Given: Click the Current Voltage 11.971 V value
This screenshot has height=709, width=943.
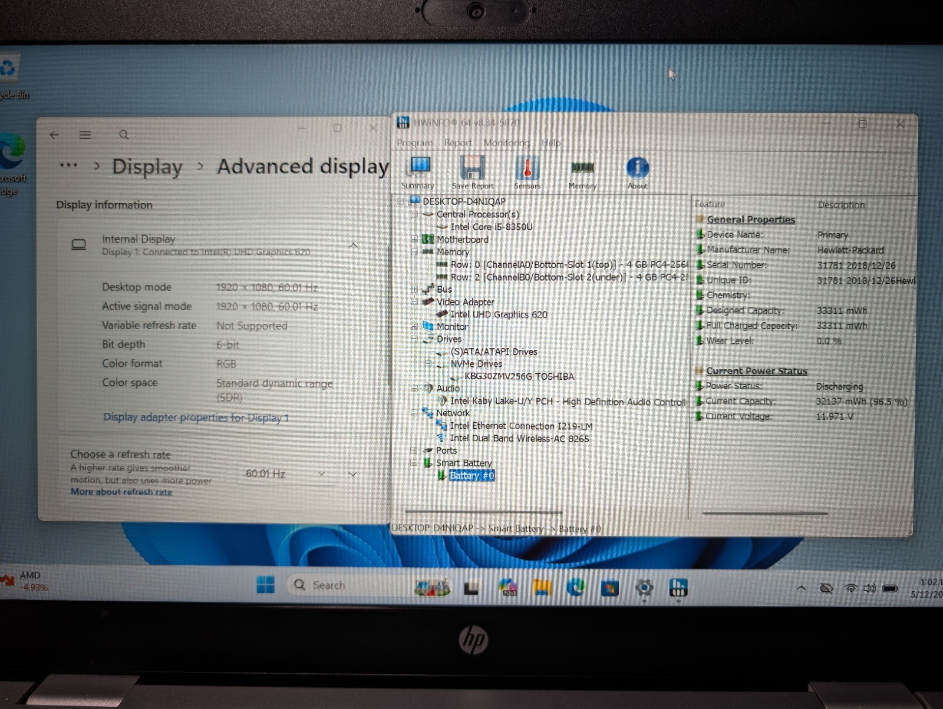Looking at the screenshot, I should tap(834, 416).
